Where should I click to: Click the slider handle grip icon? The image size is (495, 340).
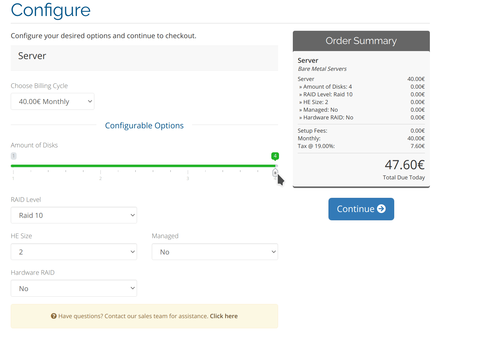pos(275,173)
